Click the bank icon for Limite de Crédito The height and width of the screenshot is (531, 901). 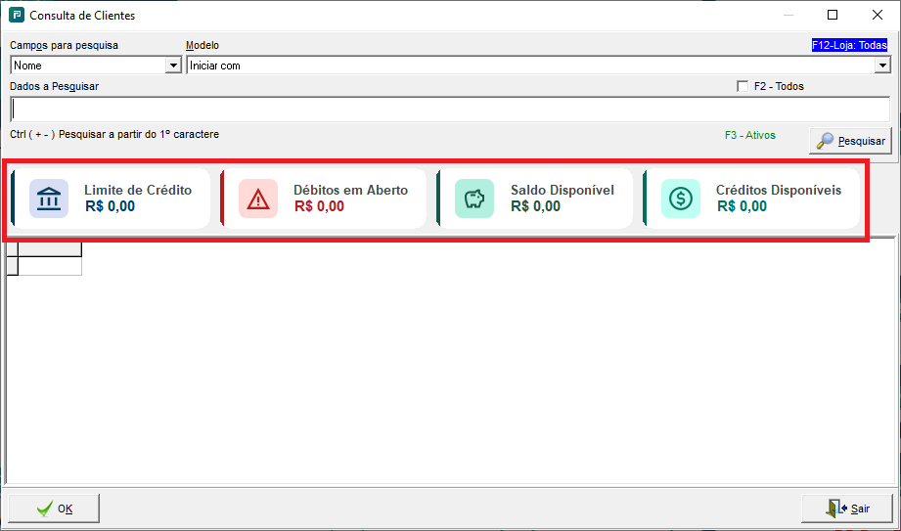(x=49, y=199)
